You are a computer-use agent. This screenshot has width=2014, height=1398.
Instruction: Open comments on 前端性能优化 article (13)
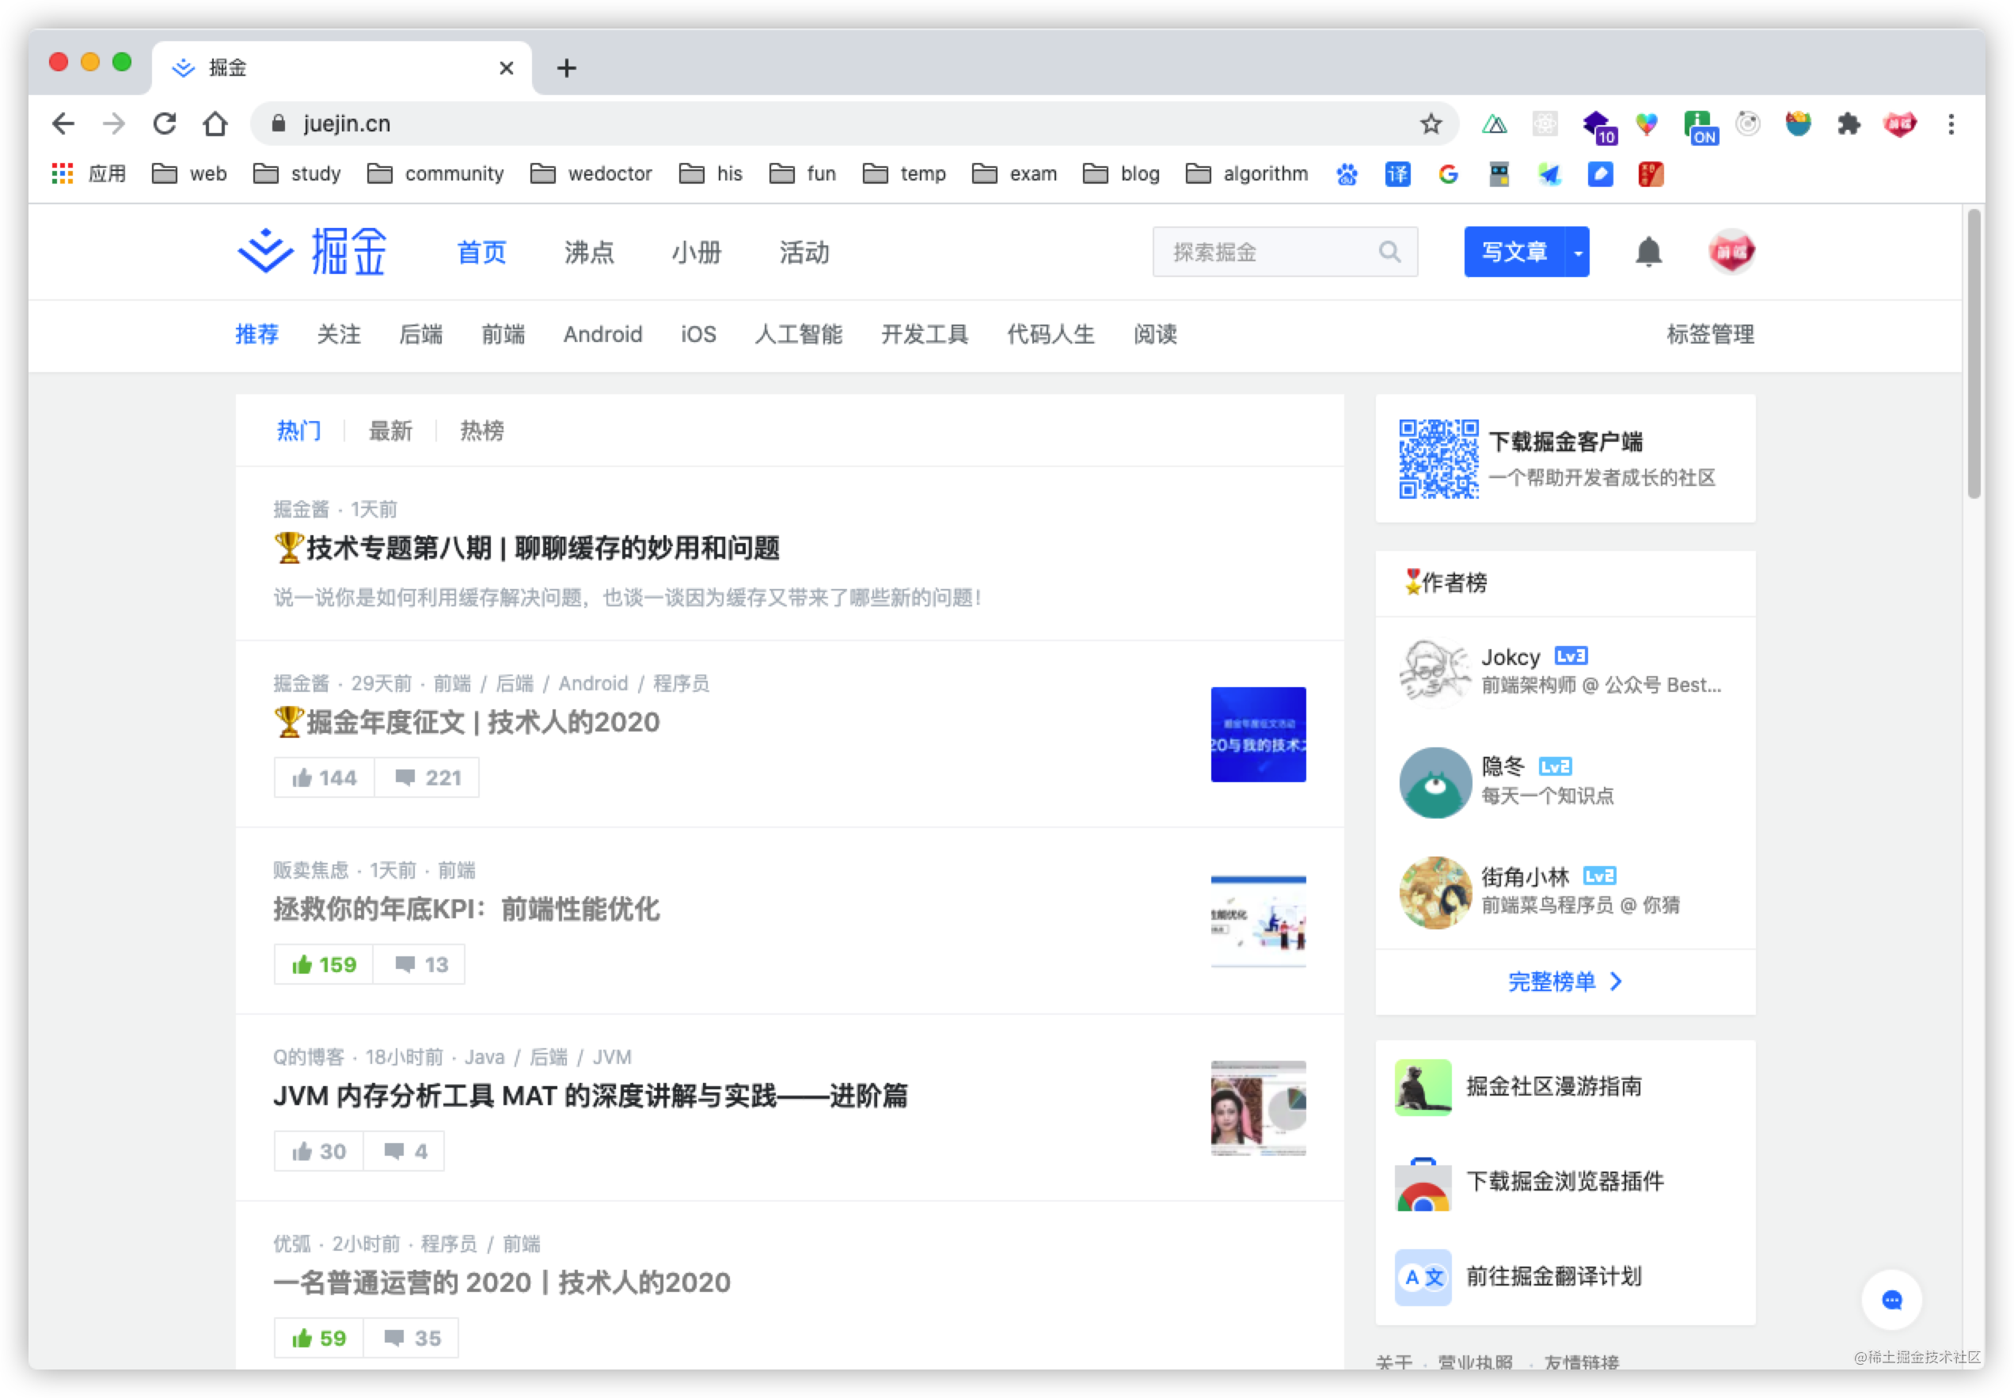(420, 964)
